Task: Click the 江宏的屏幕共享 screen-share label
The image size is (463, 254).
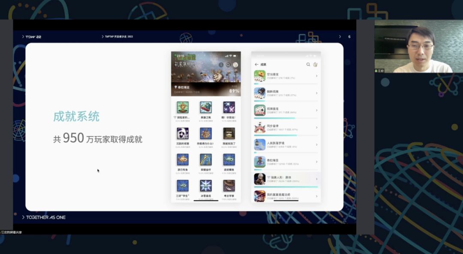Action: (11, 233)
